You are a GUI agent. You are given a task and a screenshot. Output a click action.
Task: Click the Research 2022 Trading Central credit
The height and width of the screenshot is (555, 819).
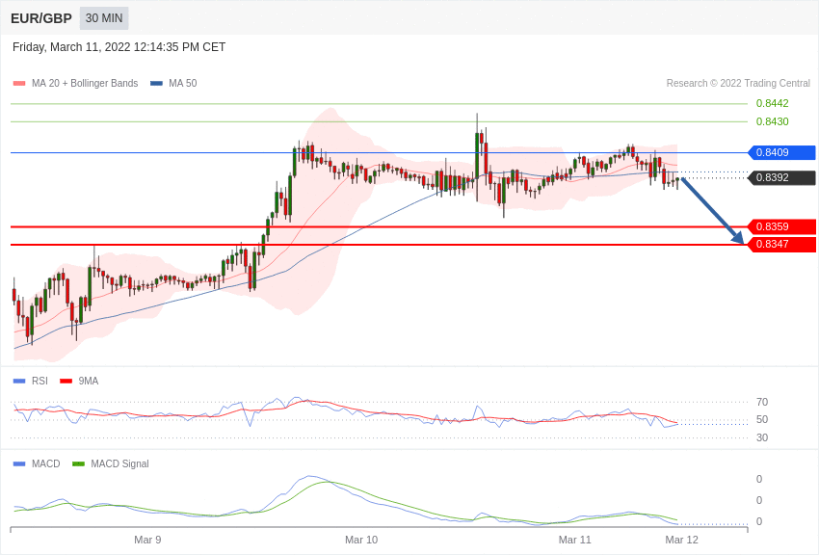tap(738, 83)
